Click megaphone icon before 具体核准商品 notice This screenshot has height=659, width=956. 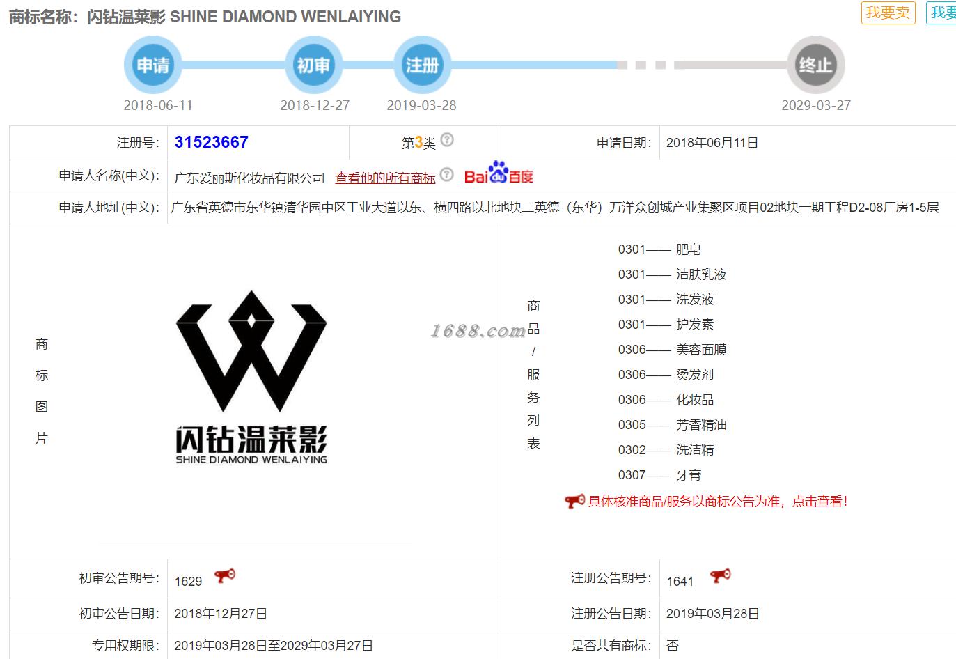[574, 501]
